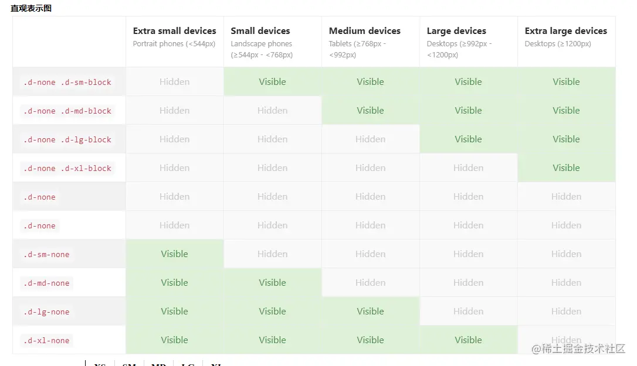637x366 pixels.
Task: Click the "Extra large devices" heading
Action: [565, 31]
